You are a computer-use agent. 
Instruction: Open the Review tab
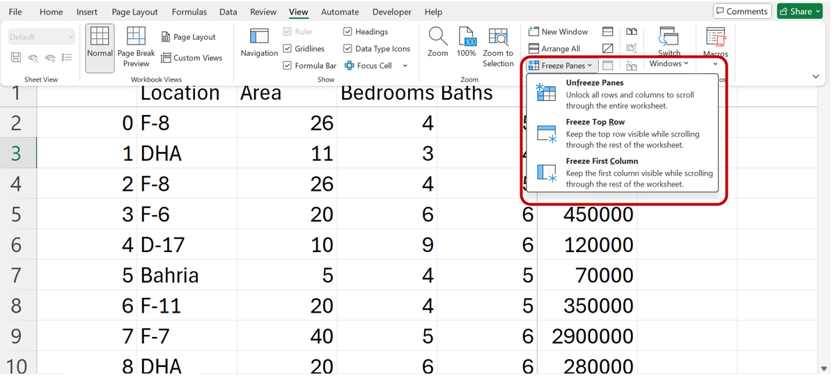pos(263,12)
